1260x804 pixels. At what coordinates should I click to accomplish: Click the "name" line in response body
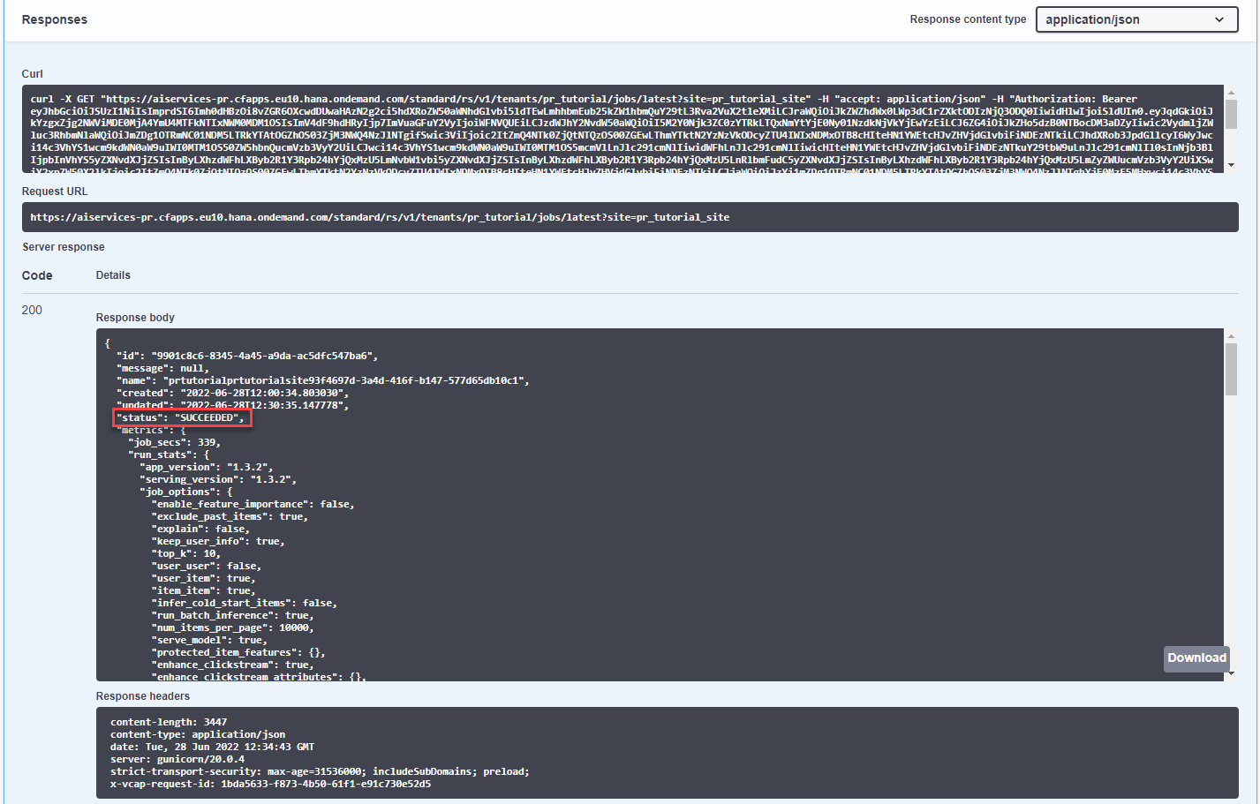click(323, 380)
